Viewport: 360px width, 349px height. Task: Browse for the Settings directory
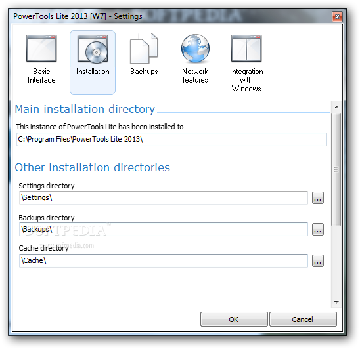[x=318, y=198]
